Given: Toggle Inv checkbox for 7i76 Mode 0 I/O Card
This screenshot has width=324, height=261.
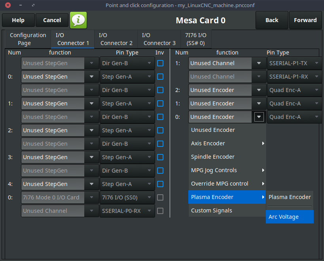Looking at the screenshot, I should (160, 197).
